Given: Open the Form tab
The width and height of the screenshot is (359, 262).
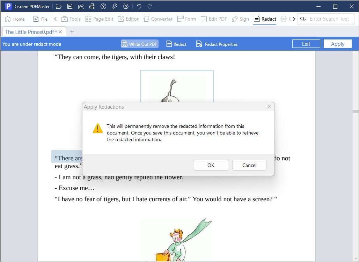Looking at the screenshot, I should (x=186, y=19).
